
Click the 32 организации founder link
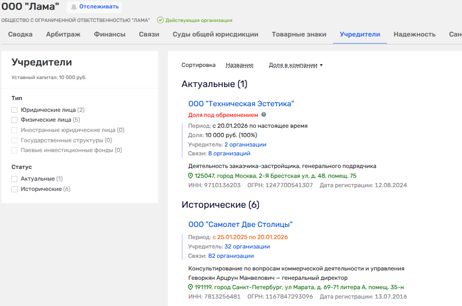click(x=247, y=247)
